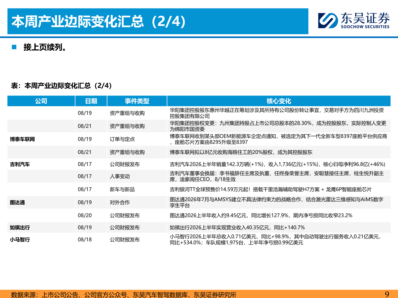Click date 08/20 in the 图达通 row

tap(85, 215)
